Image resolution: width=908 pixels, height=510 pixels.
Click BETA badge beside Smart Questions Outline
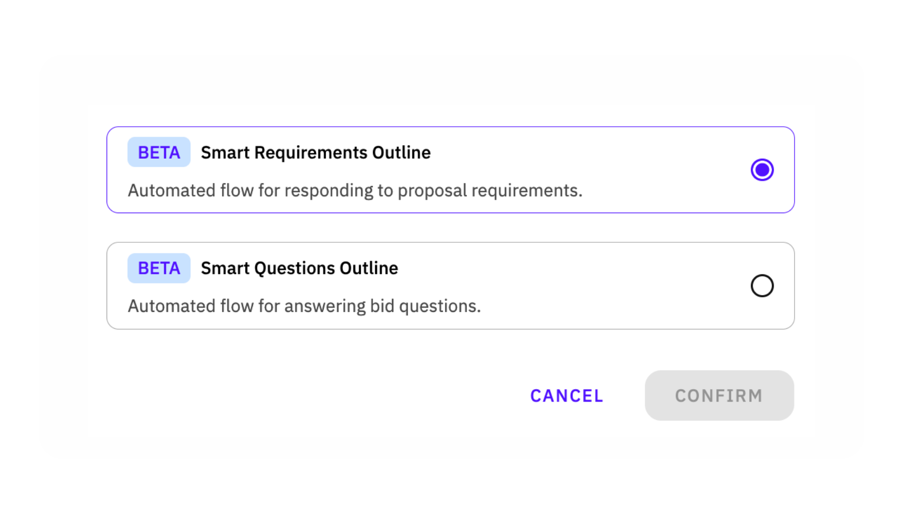(159, 268)
